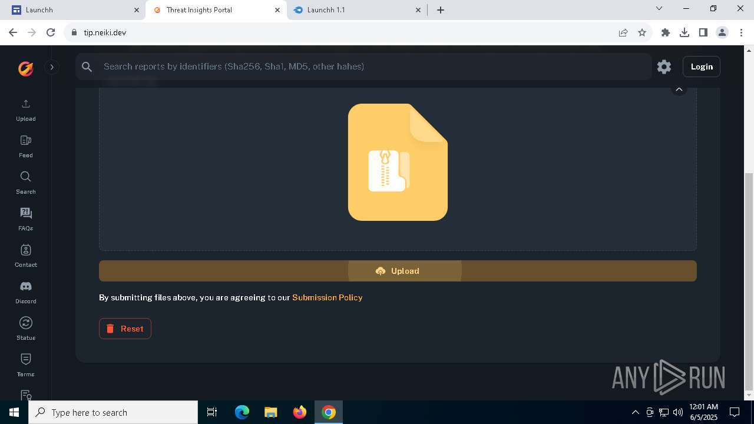The height and width of the screenshot is (424, 754).
Task: Open File Explorer from taskbar
Action: (x=271, y=412)
